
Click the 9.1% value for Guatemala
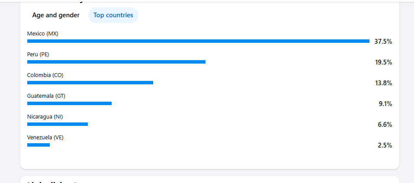click(385, 104)
